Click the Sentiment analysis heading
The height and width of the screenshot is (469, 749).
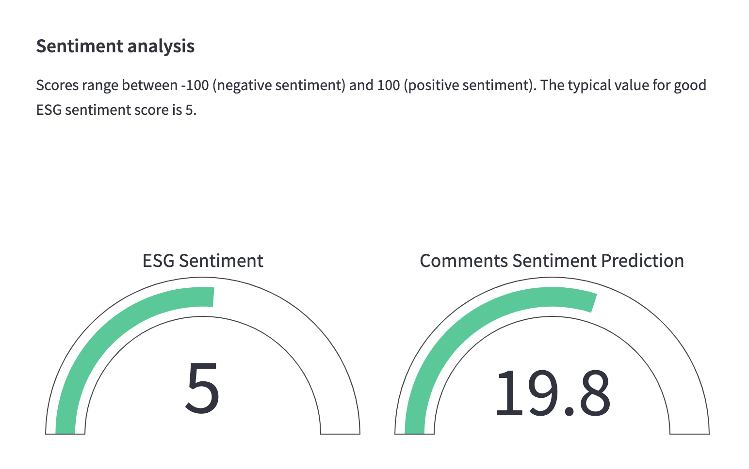tap(115, 46)
